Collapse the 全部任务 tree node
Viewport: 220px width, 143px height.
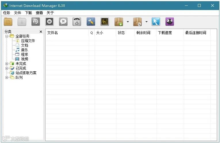tap(7, 36)
